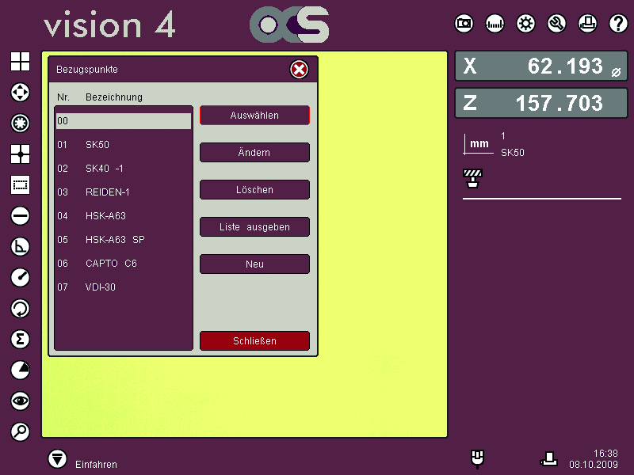Open the camera icon in top bar
The height and width of the screenshot is (475, 634).
click(x=464, y=24)
